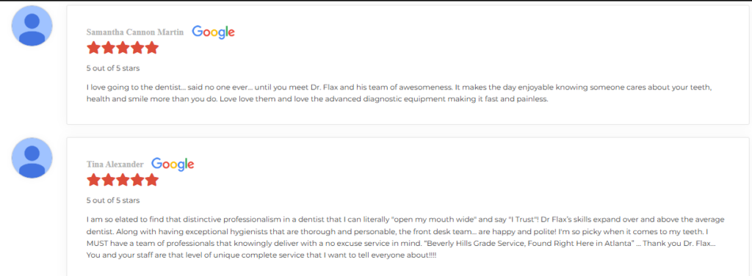Click Tina Alexander's profile avatar
Viewport: 752px width, 276px height.
(x=32, y=158)
